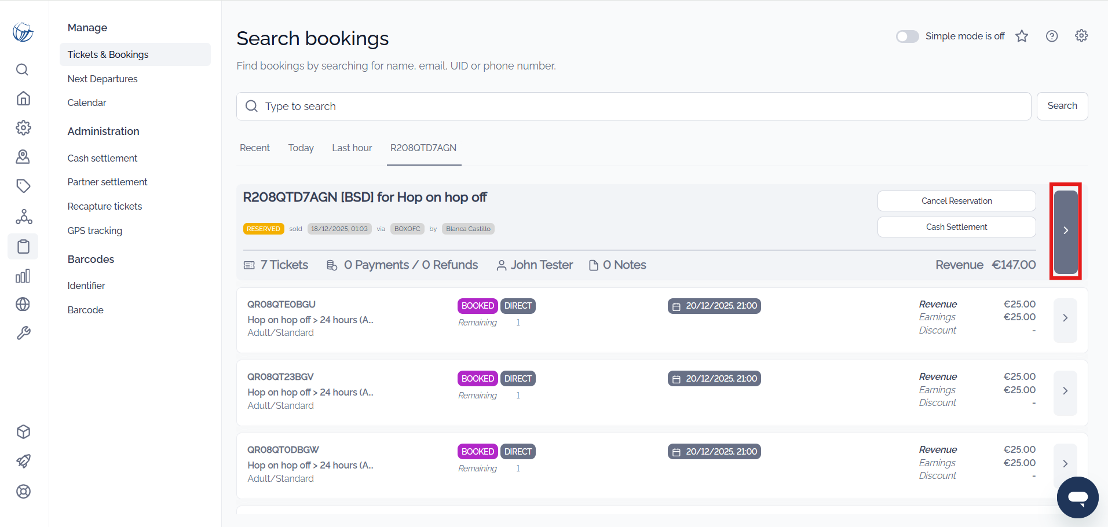Go to the home icon in sidebar
This screenshot has width=1108, height=527.
tap(23, 98)
